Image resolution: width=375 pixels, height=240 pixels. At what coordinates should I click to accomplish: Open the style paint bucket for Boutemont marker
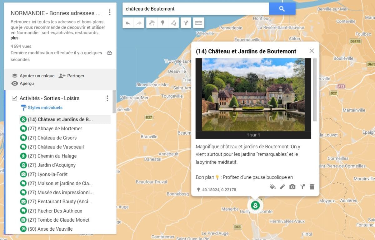click(272, 186)
